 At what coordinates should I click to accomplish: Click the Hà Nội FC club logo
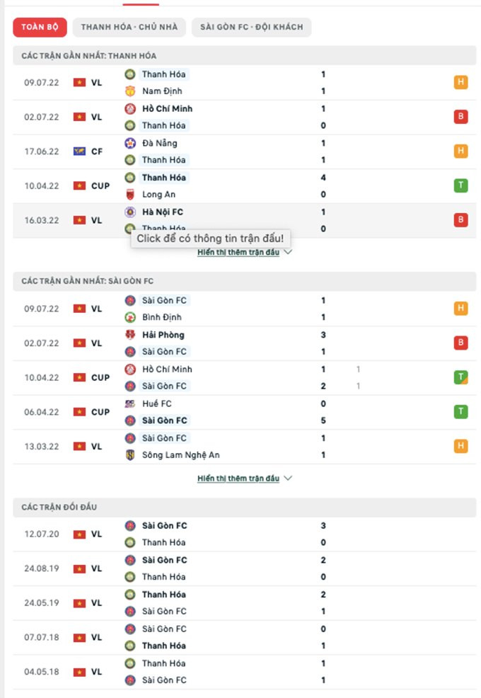(130, 212)
